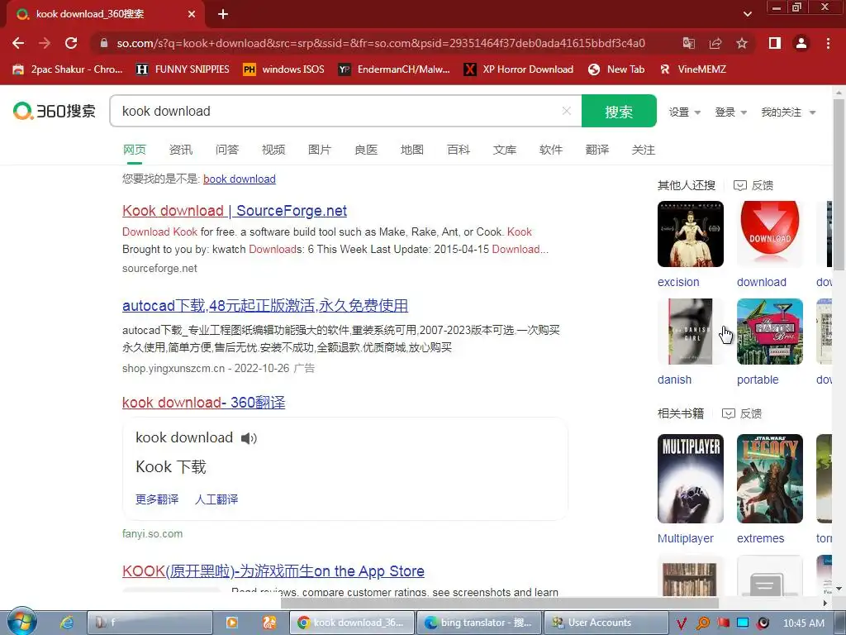Screen dimensions: 846x635
Task: Open the KOOK App Store result
Action: coord(273,571)
